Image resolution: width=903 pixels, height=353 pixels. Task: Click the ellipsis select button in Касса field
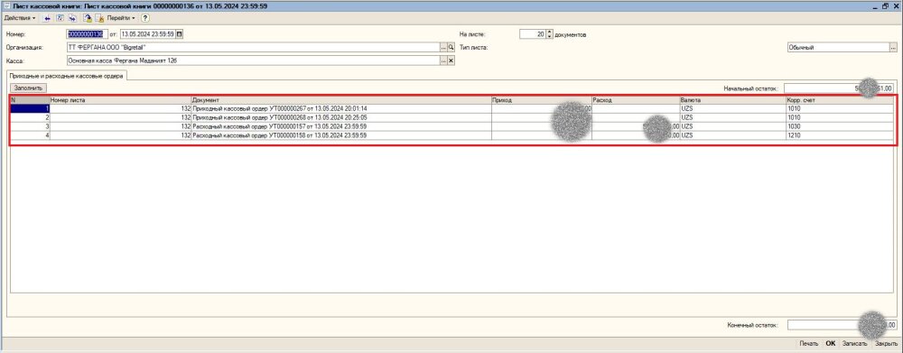click(x=443, y=60)
